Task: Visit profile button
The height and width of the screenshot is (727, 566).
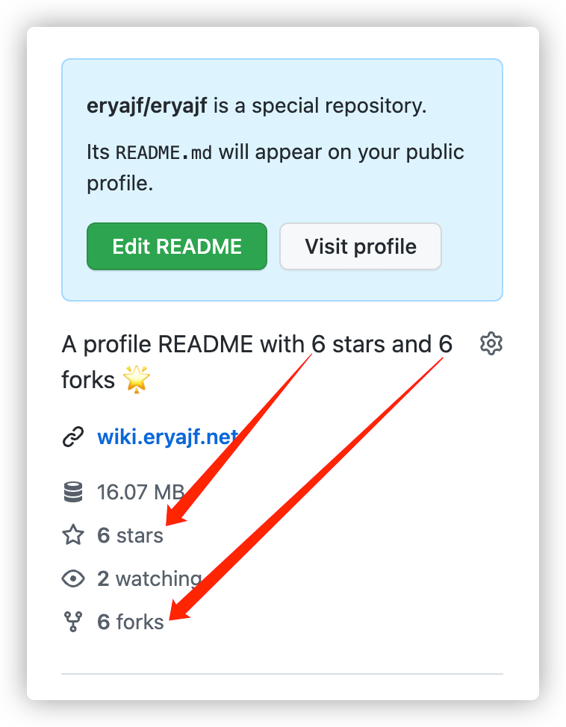Action: coord(361,246)
